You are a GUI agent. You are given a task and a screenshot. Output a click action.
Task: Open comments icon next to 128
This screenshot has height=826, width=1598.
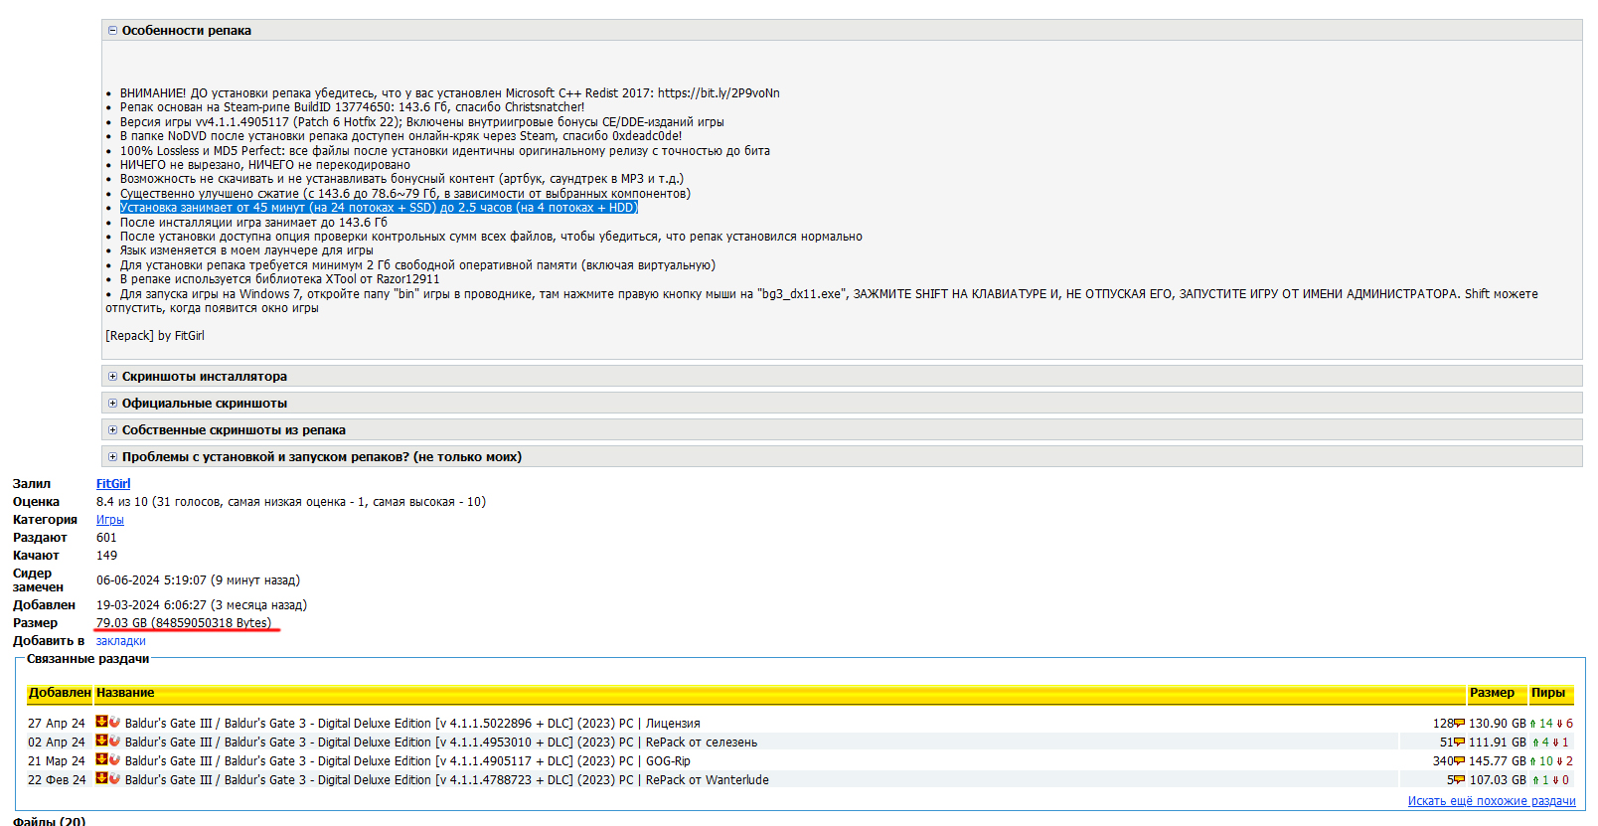pyautogui.click(x=1459, y=724)
